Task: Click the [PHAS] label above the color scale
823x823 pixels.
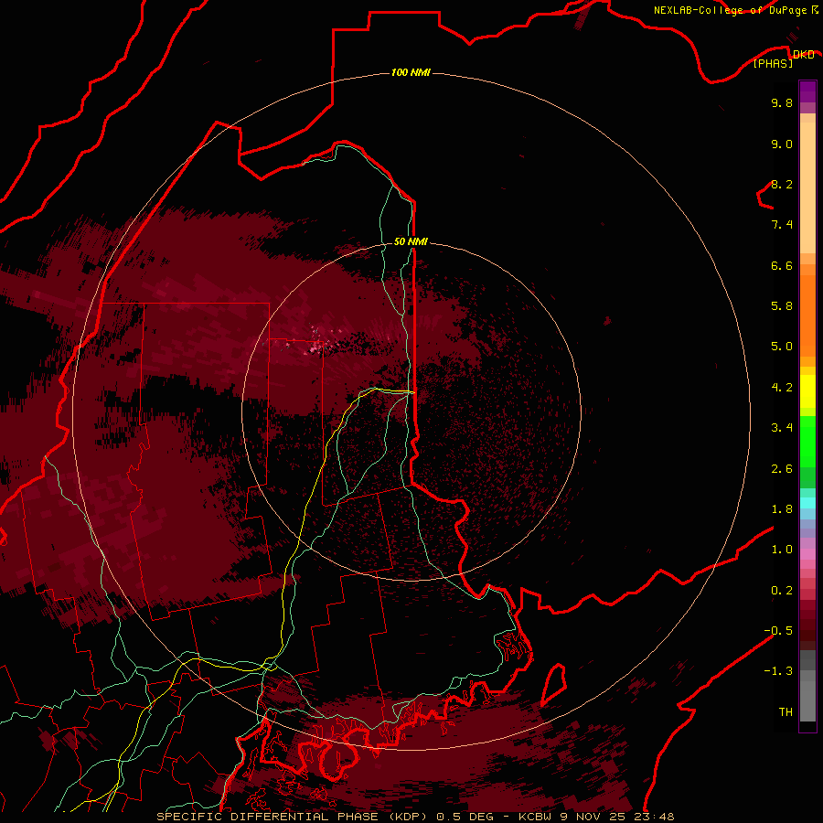Action: pyautogui.click(x=773, y=64)
